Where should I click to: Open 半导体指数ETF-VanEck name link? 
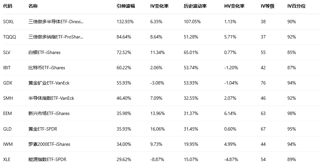[x=51, y=98]
